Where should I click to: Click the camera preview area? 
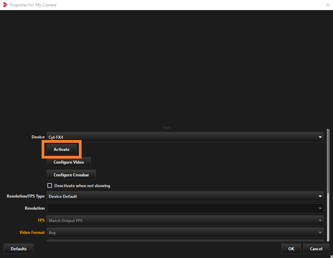(x=166, y=68)
